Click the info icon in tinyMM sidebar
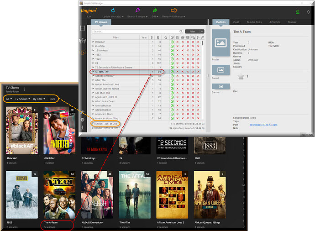 pyautogui.click(x=82, y=127)
